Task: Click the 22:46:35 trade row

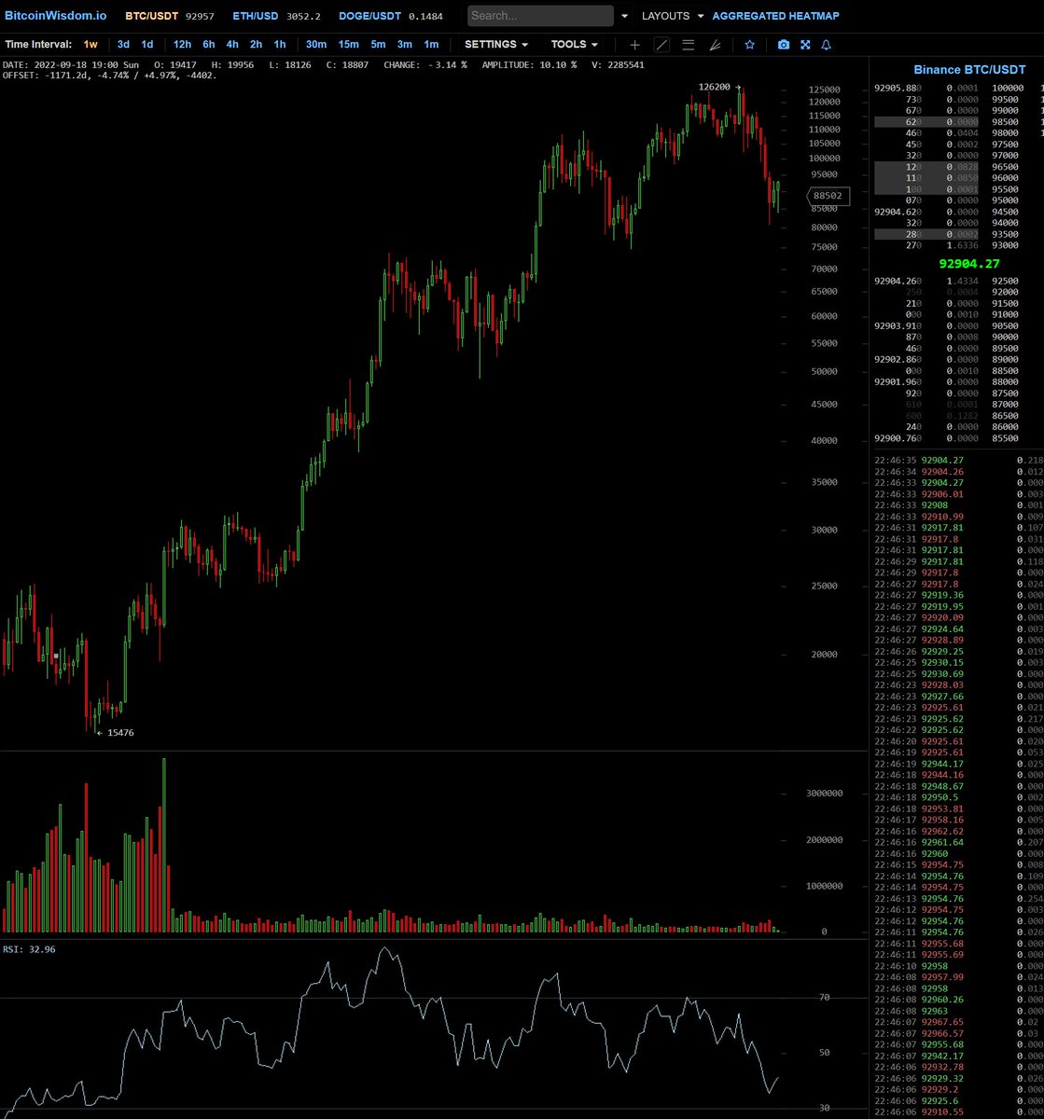Action: [958, 460]
